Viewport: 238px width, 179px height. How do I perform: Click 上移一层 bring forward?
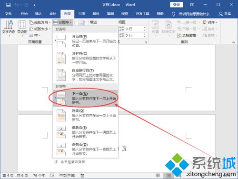(187, 22)
